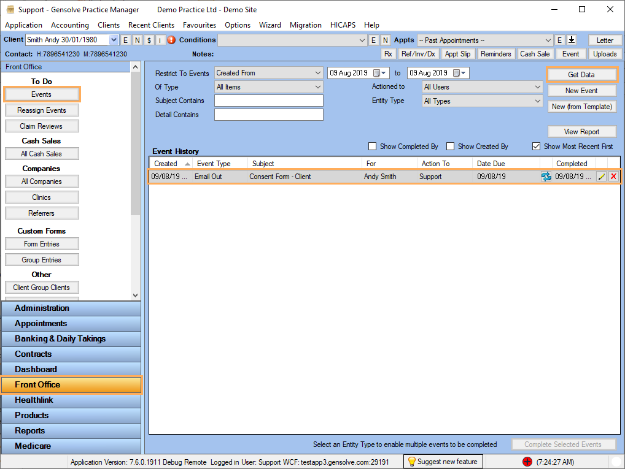This screenshot has width=625, height=469.
Task: Click the View Report button
Action: click(x=581, y=131)
